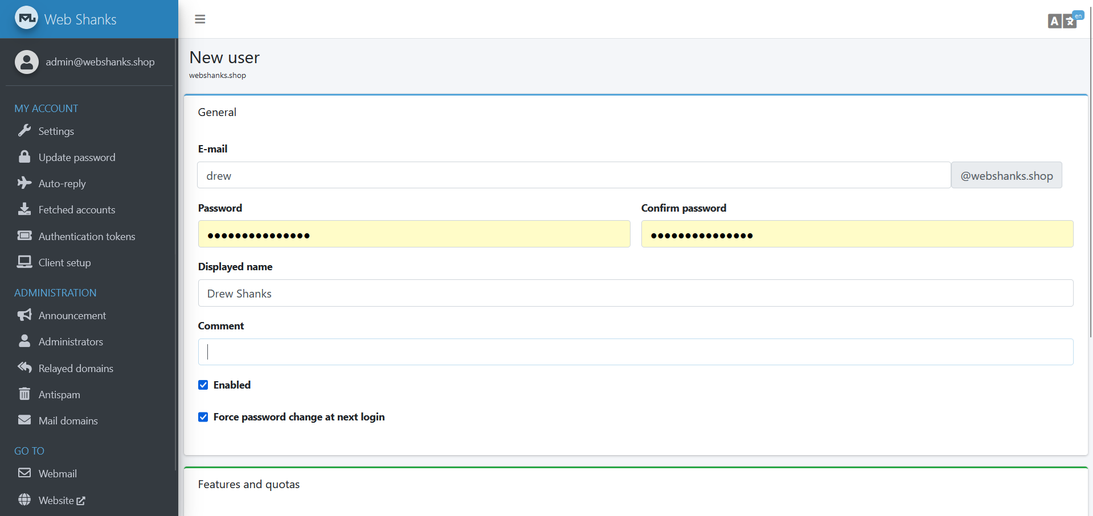Click the Web Shanks brand title
Image resolution: width=1093 pixels, height=516 pixels.
coord(80,19)
